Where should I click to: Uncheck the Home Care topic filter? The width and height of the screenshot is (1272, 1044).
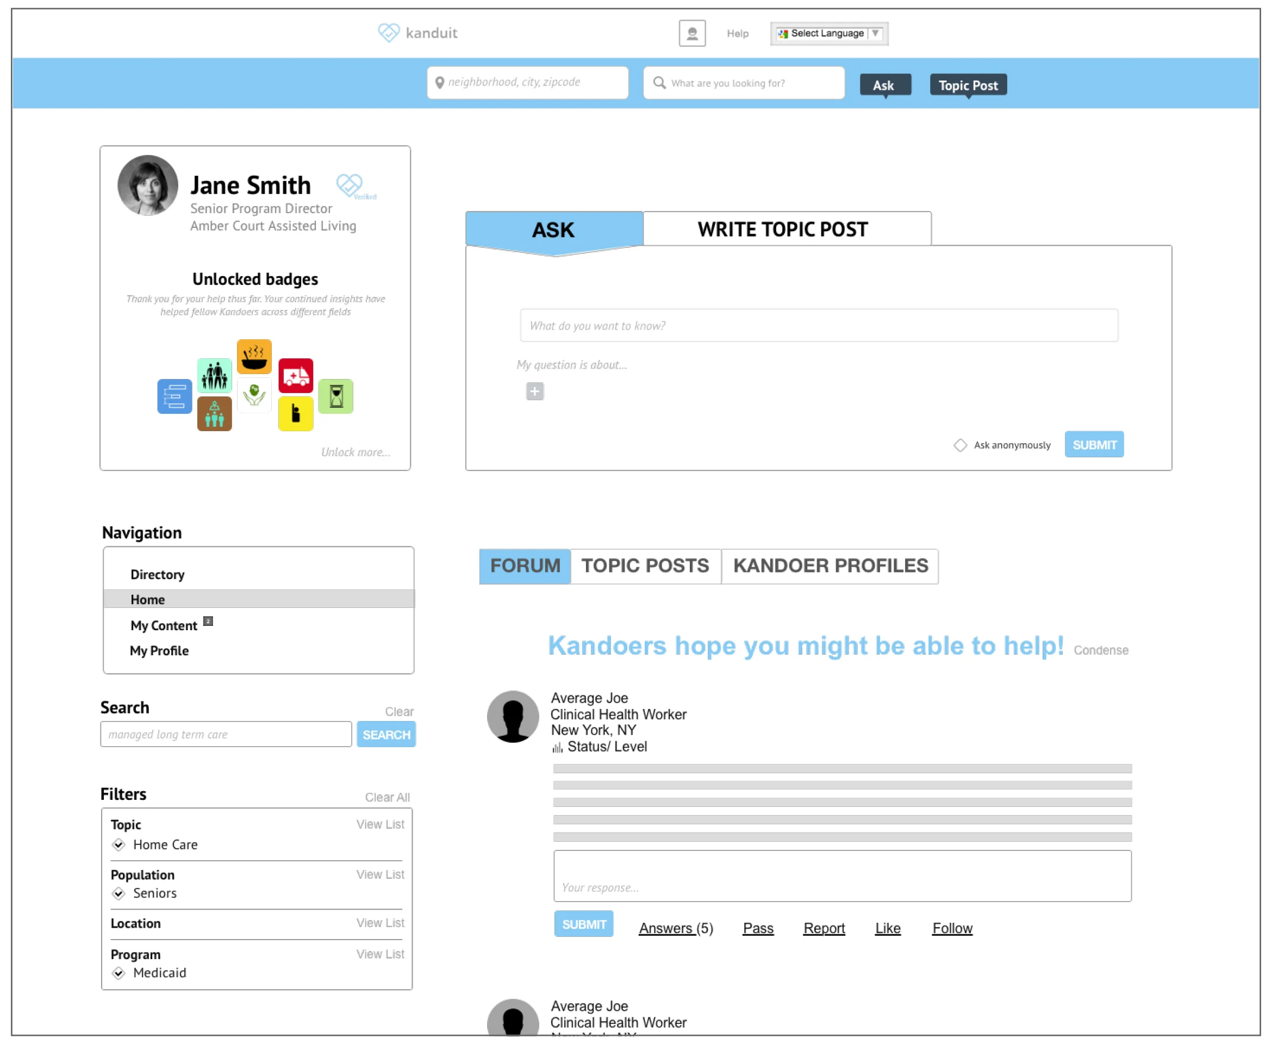[119, 844]
